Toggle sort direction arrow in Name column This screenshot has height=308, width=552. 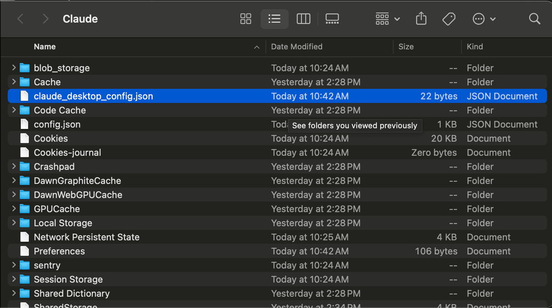[x=257, y=47]
